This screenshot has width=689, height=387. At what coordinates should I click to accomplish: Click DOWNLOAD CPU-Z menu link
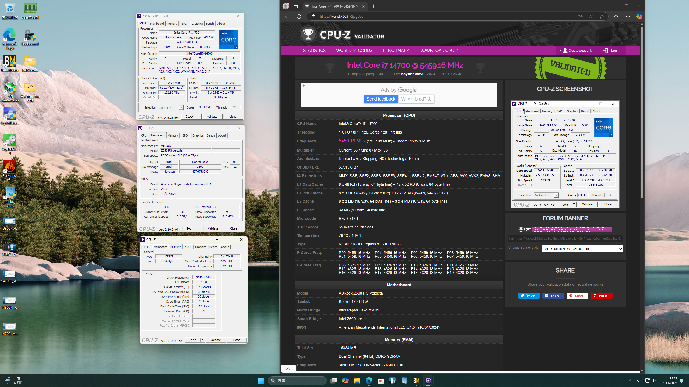[x=439, y=50]
